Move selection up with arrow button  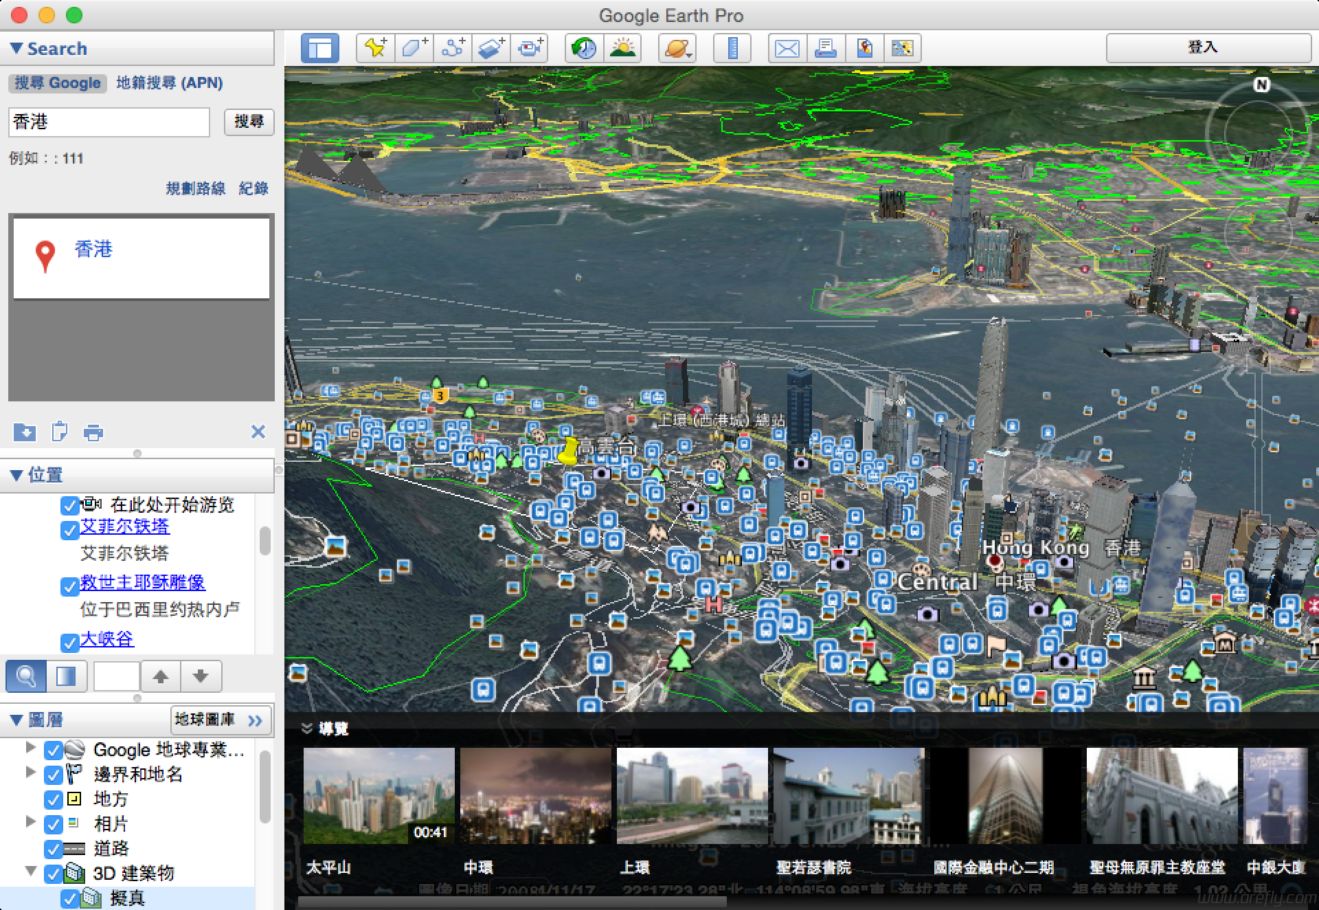(161, 676)
